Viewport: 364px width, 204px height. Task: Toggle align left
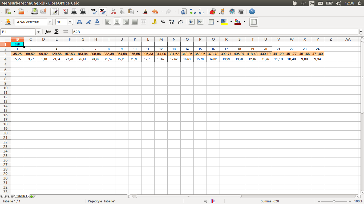click(108, 22)
